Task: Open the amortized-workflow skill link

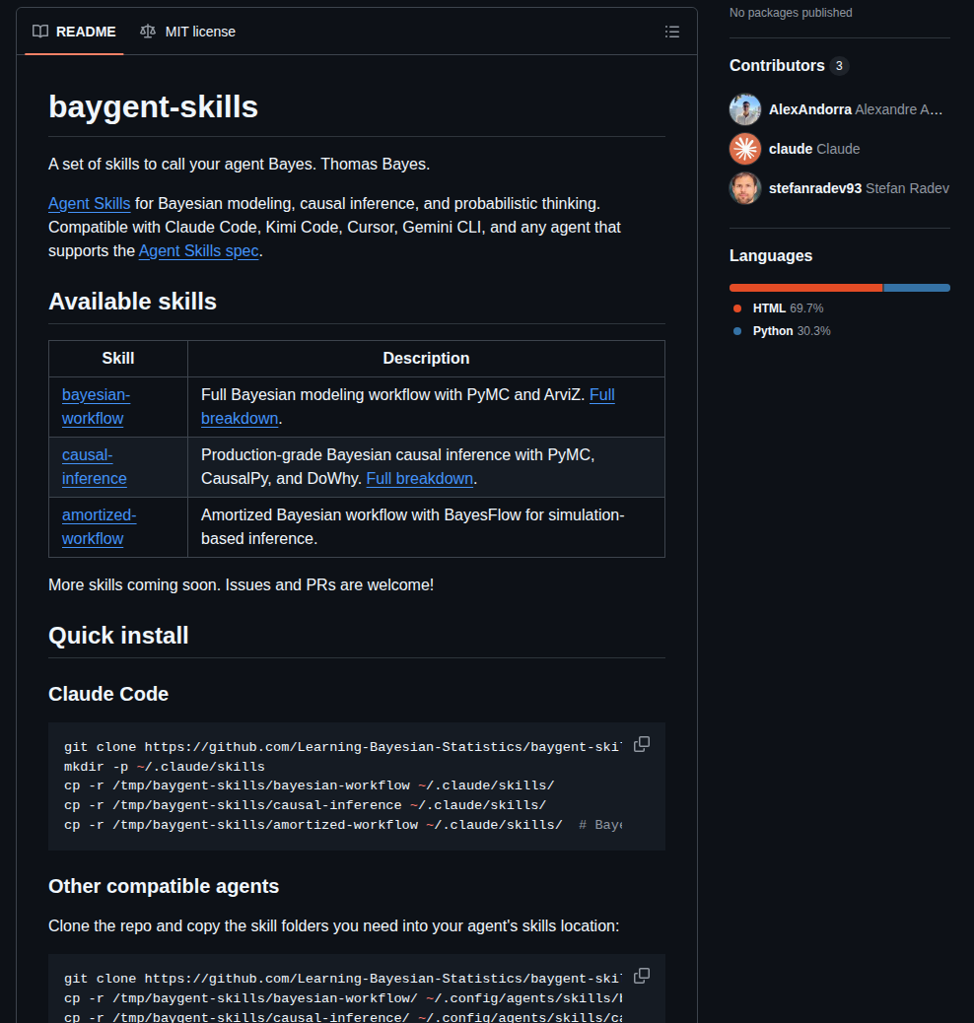Action: (x=99, y=526)
